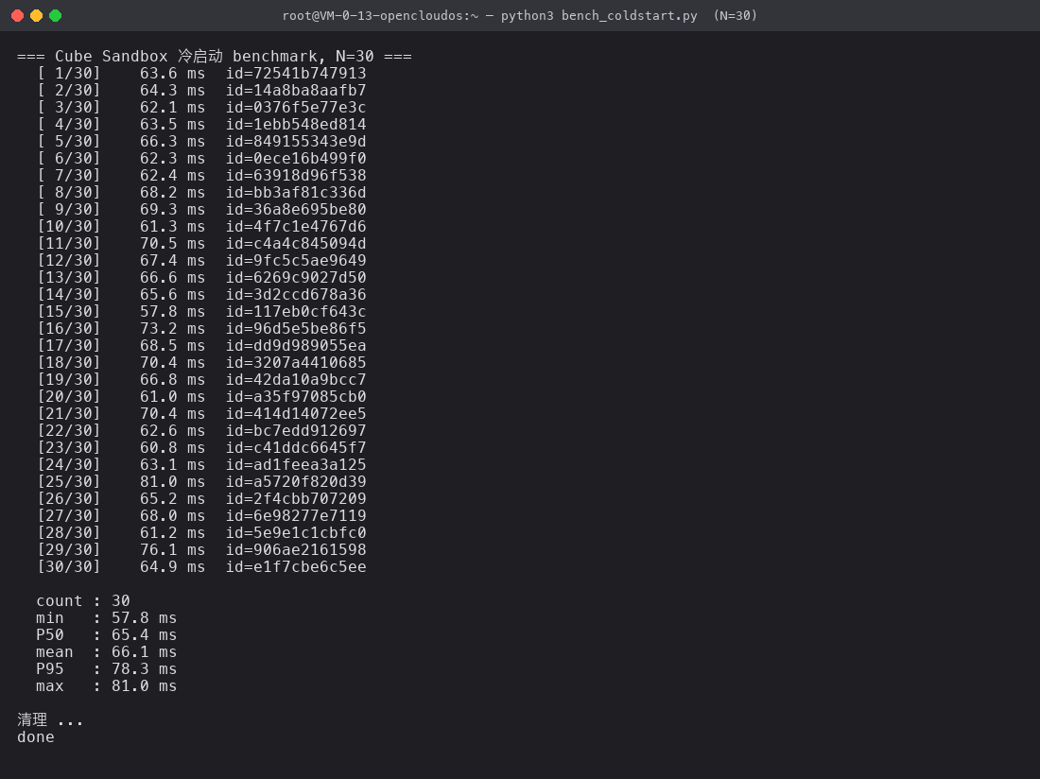The width and height of the screenshot is (1040, 779).
Task: Click the [14/30] run index
Action: click(x=69, y=294)
